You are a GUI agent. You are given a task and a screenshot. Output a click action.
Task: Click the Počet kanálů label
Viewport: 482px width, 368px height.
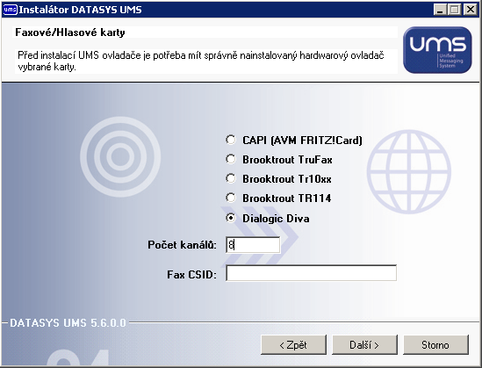tap(182, 245)
